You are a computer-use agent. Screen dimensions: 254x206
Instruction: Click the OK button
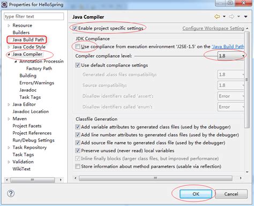[x=196, y=194]
